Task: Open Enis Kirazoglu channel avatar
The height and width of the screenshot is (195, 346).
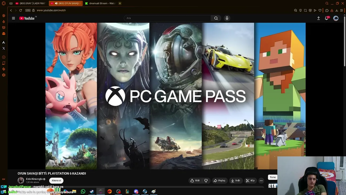Action: tap(21, 180)
